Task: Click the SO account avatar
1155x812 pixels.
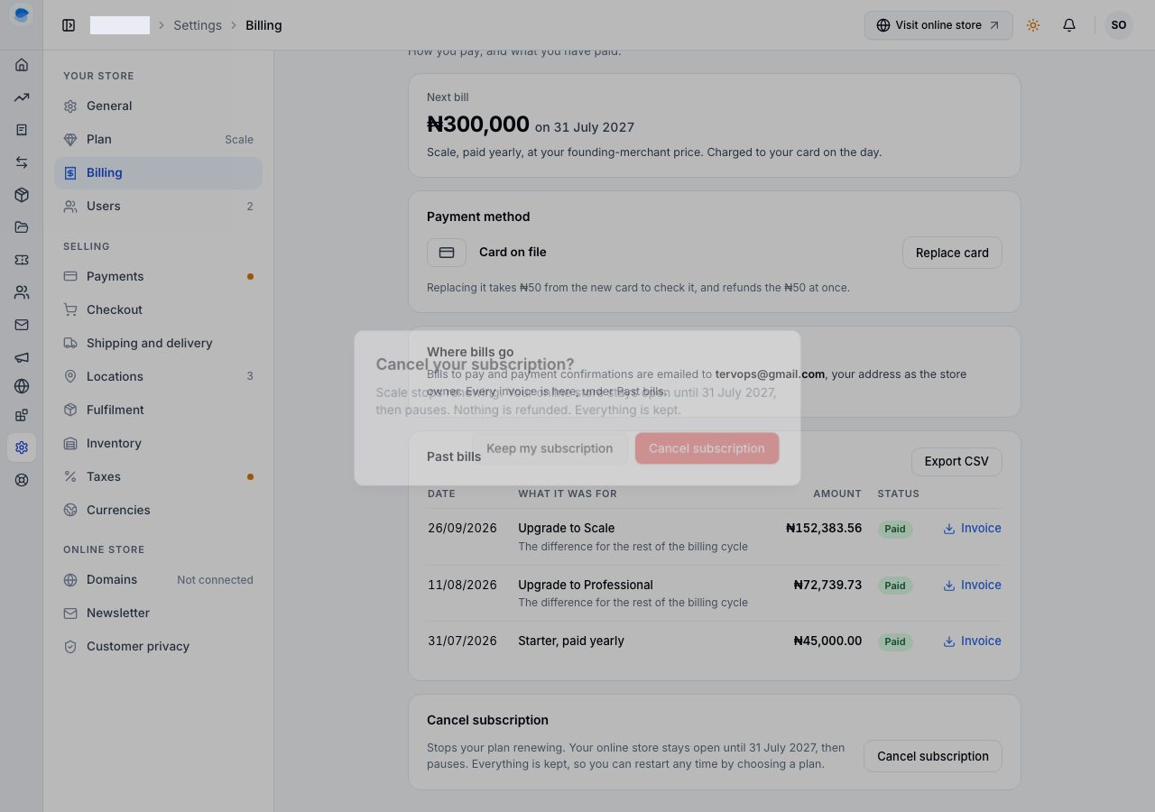Action: [x=1119, y=25]
